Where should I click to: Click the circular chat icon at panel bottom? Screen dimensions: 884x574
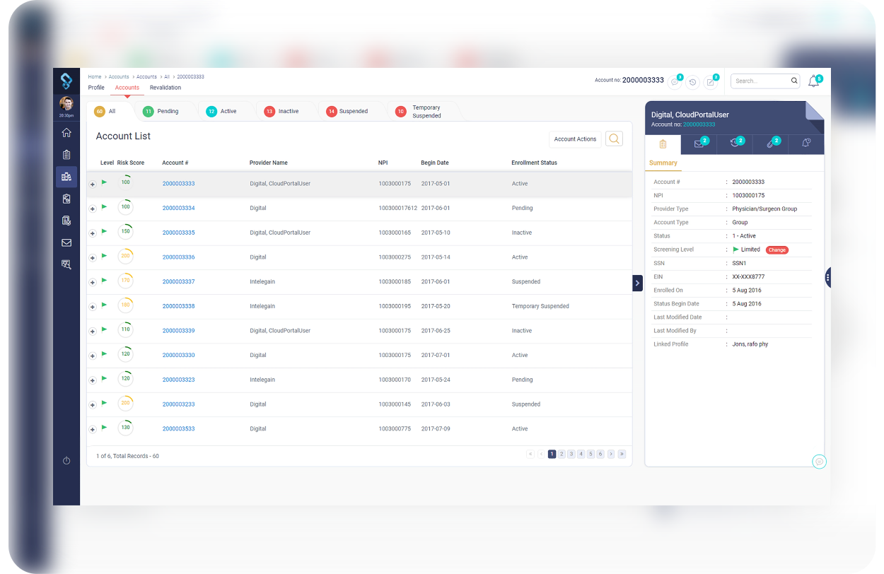click(x=819, y=462)
